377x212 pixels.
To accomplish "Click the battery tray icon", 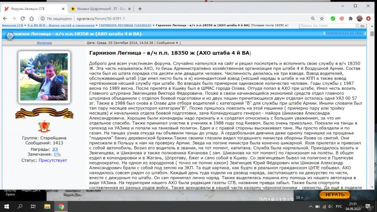I will coord(318,207).
